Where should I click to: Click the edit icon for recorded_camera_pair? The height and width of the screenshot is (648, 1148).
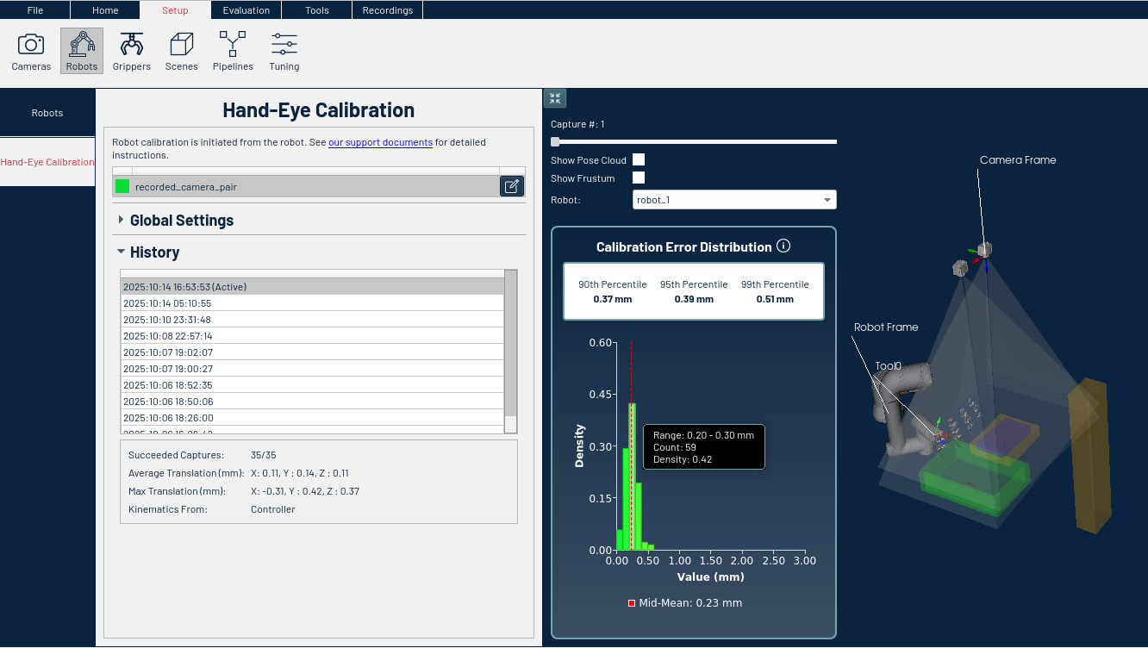click(x=512, y=186)
